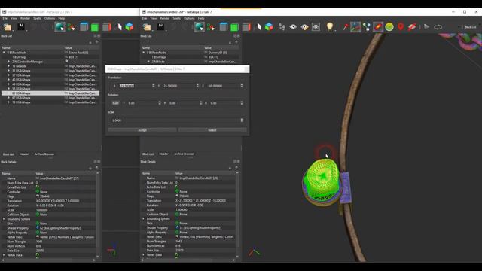Expand 67 BSTriShape row in left window
The height and width of the screenshot is (271, 482).
pyautogui.click(x=9, y=98)
